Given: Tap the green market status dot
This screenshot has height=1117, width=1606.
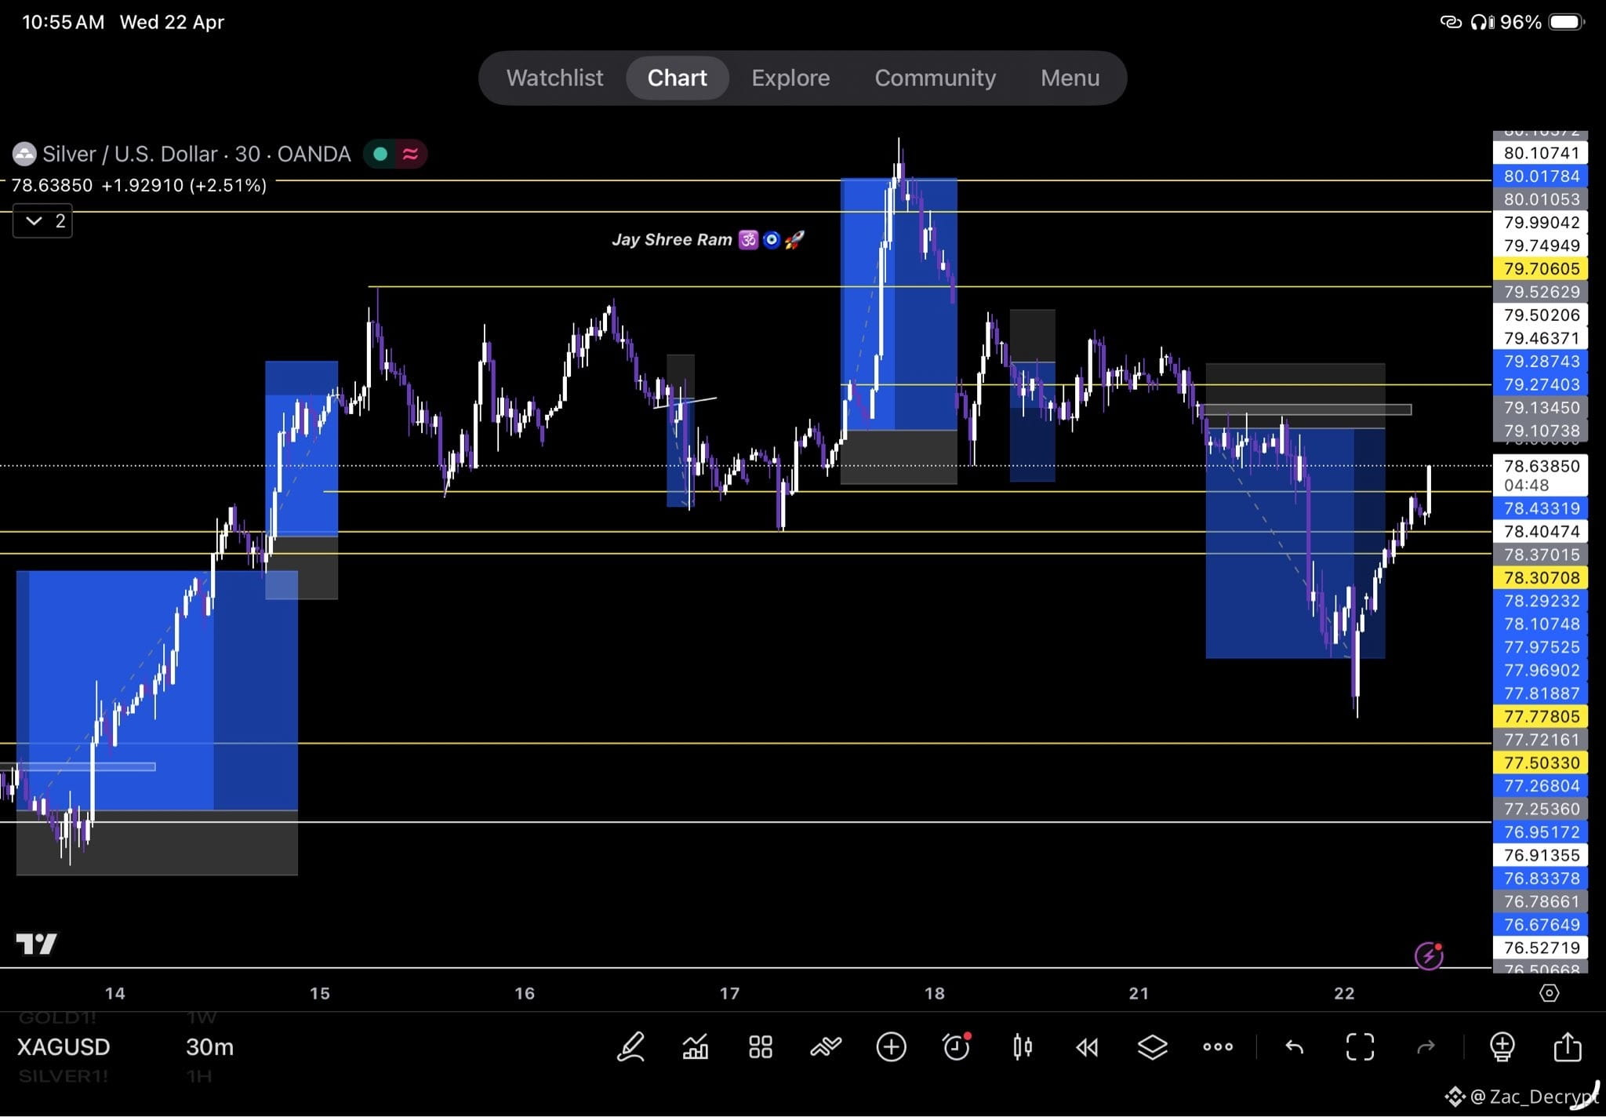Looking at the screenshot, I should [380, 154].
